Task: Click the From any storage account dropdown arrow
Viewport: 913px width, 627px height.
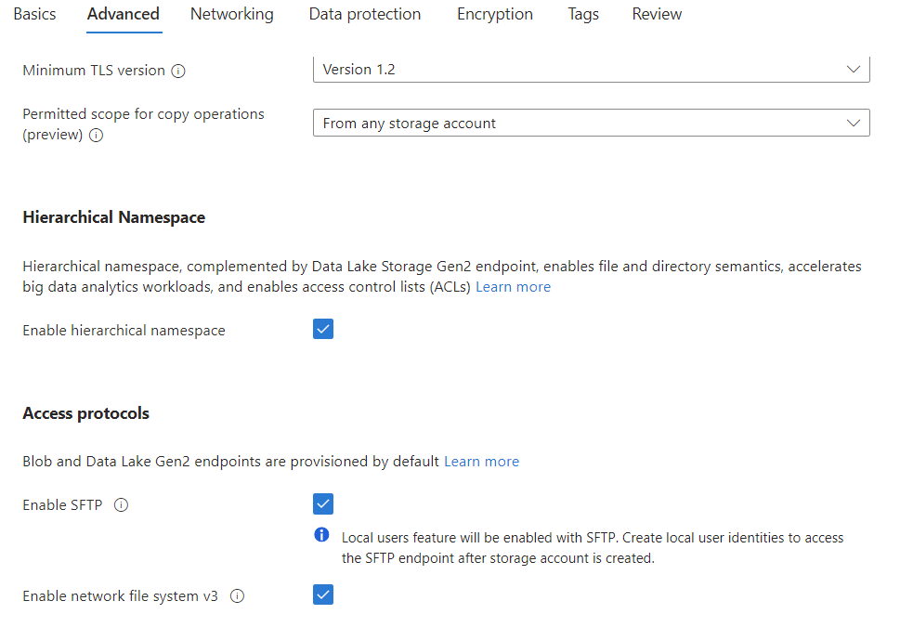Action: (x=853, y=123)
